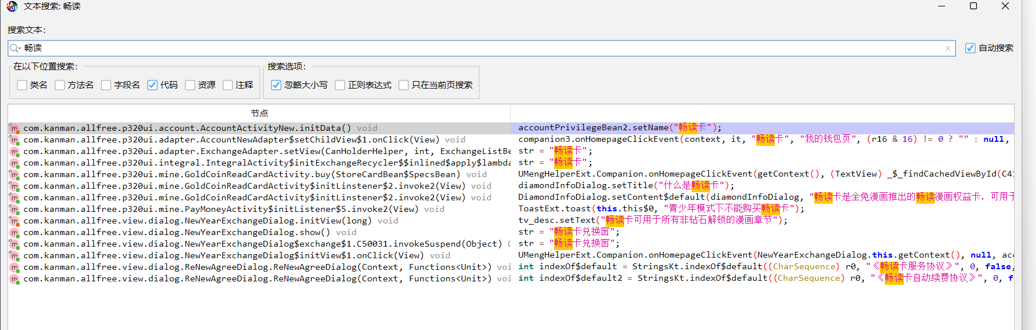Image resolution: width=1036 pixels, height=330 pixels.
Task: Click method icon for AccountActivityNew.initData()
Action: tap(14, 128)
